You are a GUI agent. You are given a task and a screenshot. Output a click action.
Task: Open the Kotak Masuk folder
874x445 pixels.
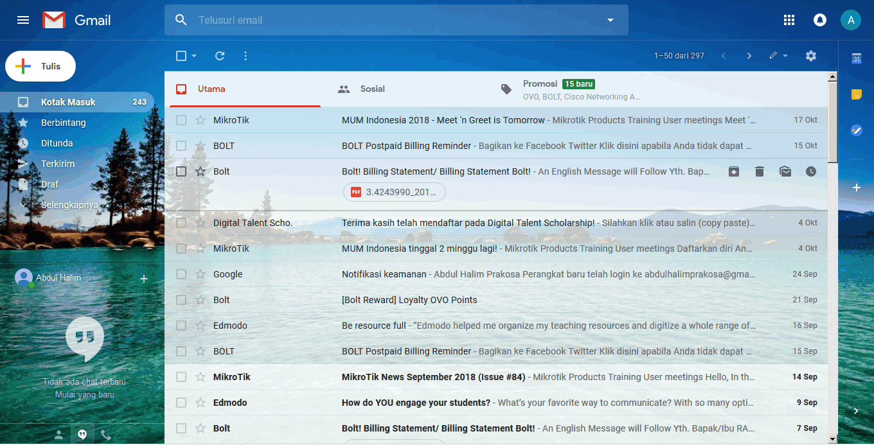point(77,102)
